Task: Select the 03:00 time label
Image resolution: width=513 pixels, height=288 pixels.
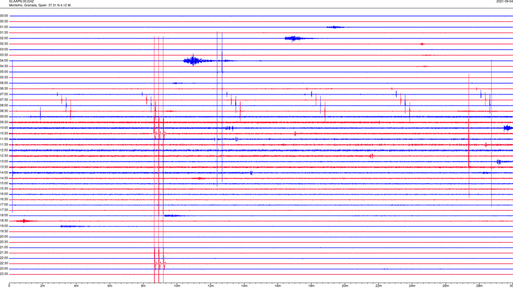Action: click(x=4, y=49)
